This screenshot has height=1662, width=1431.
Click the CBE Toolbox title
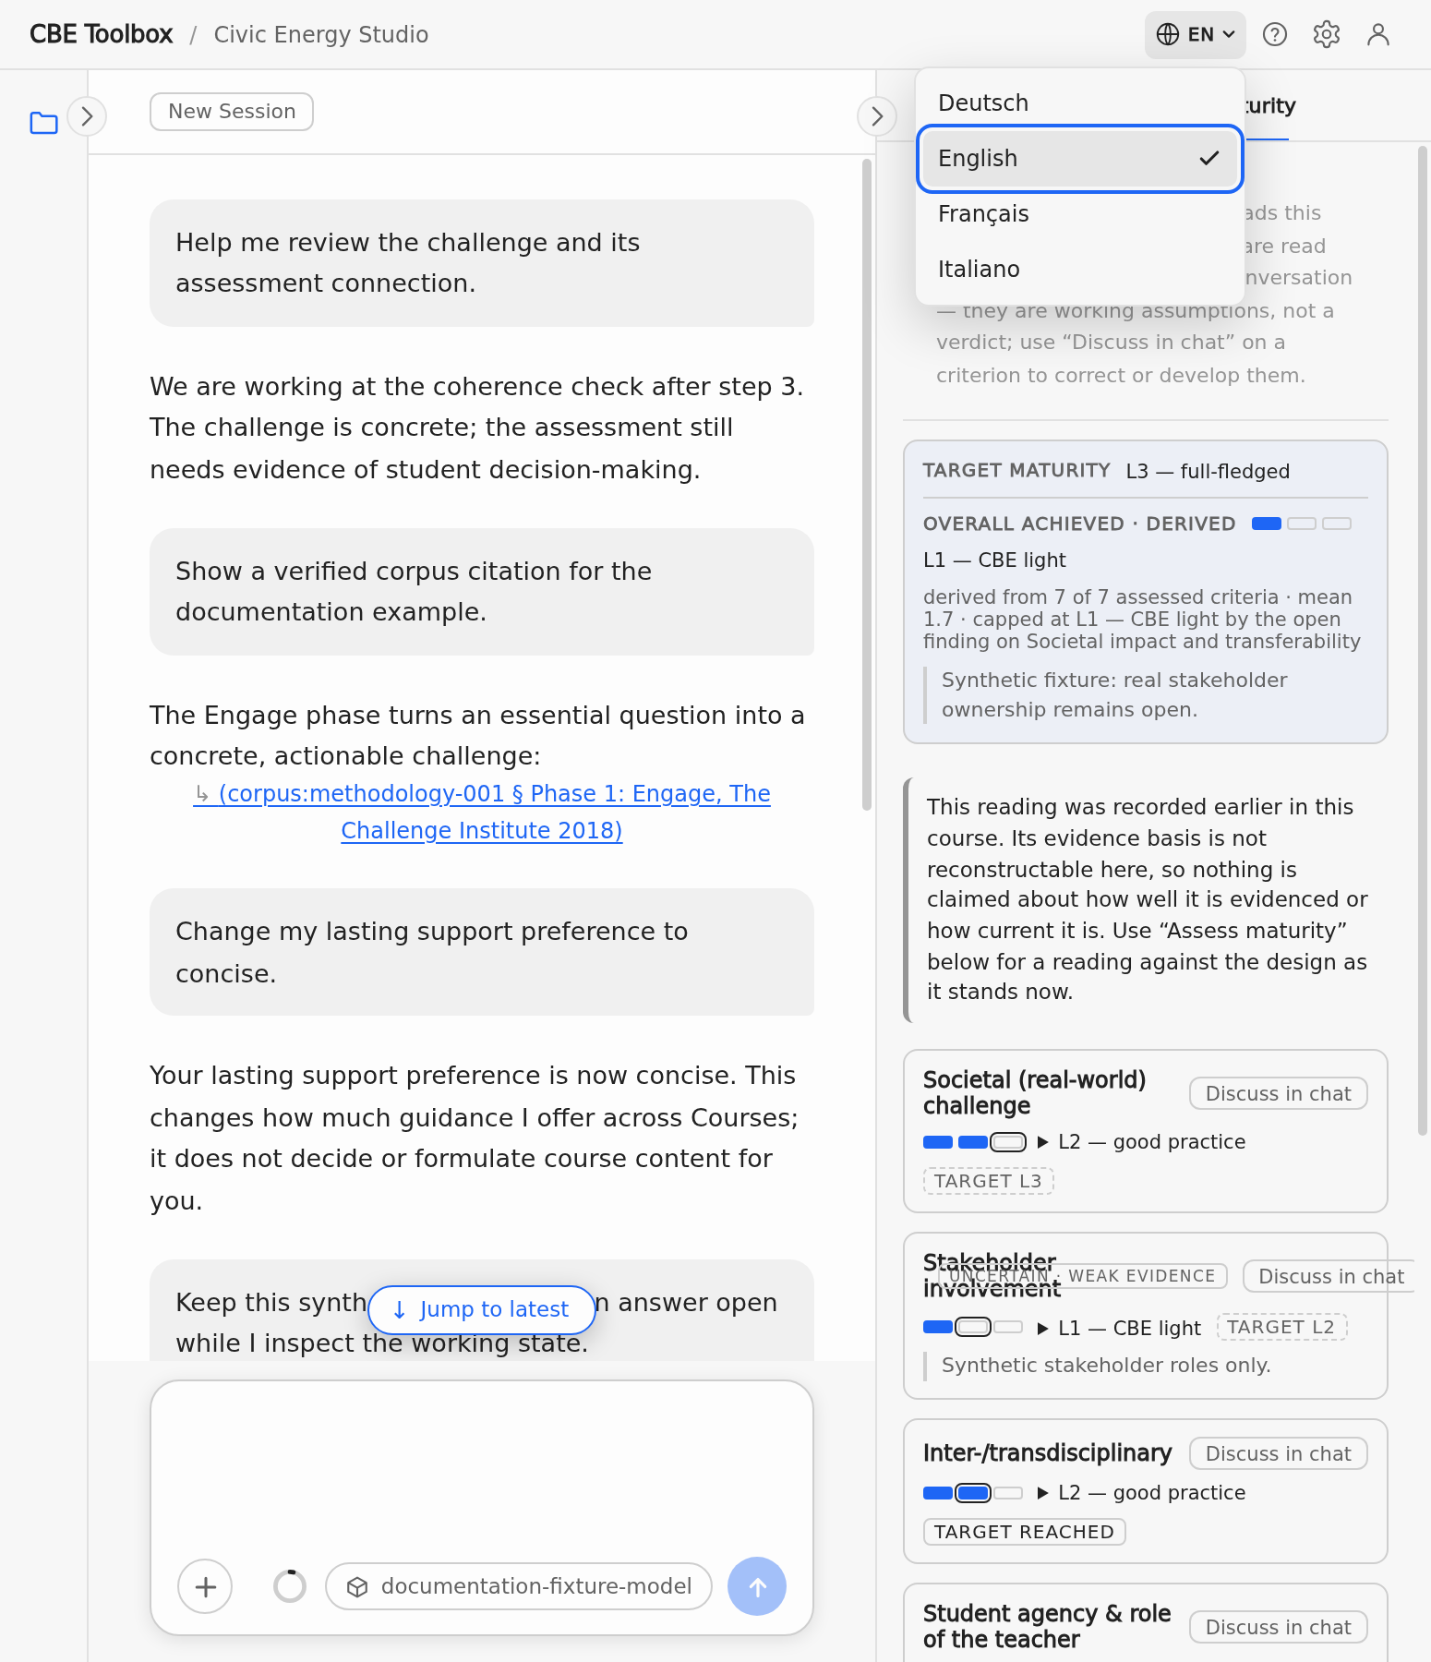click(x=102, y=35)
